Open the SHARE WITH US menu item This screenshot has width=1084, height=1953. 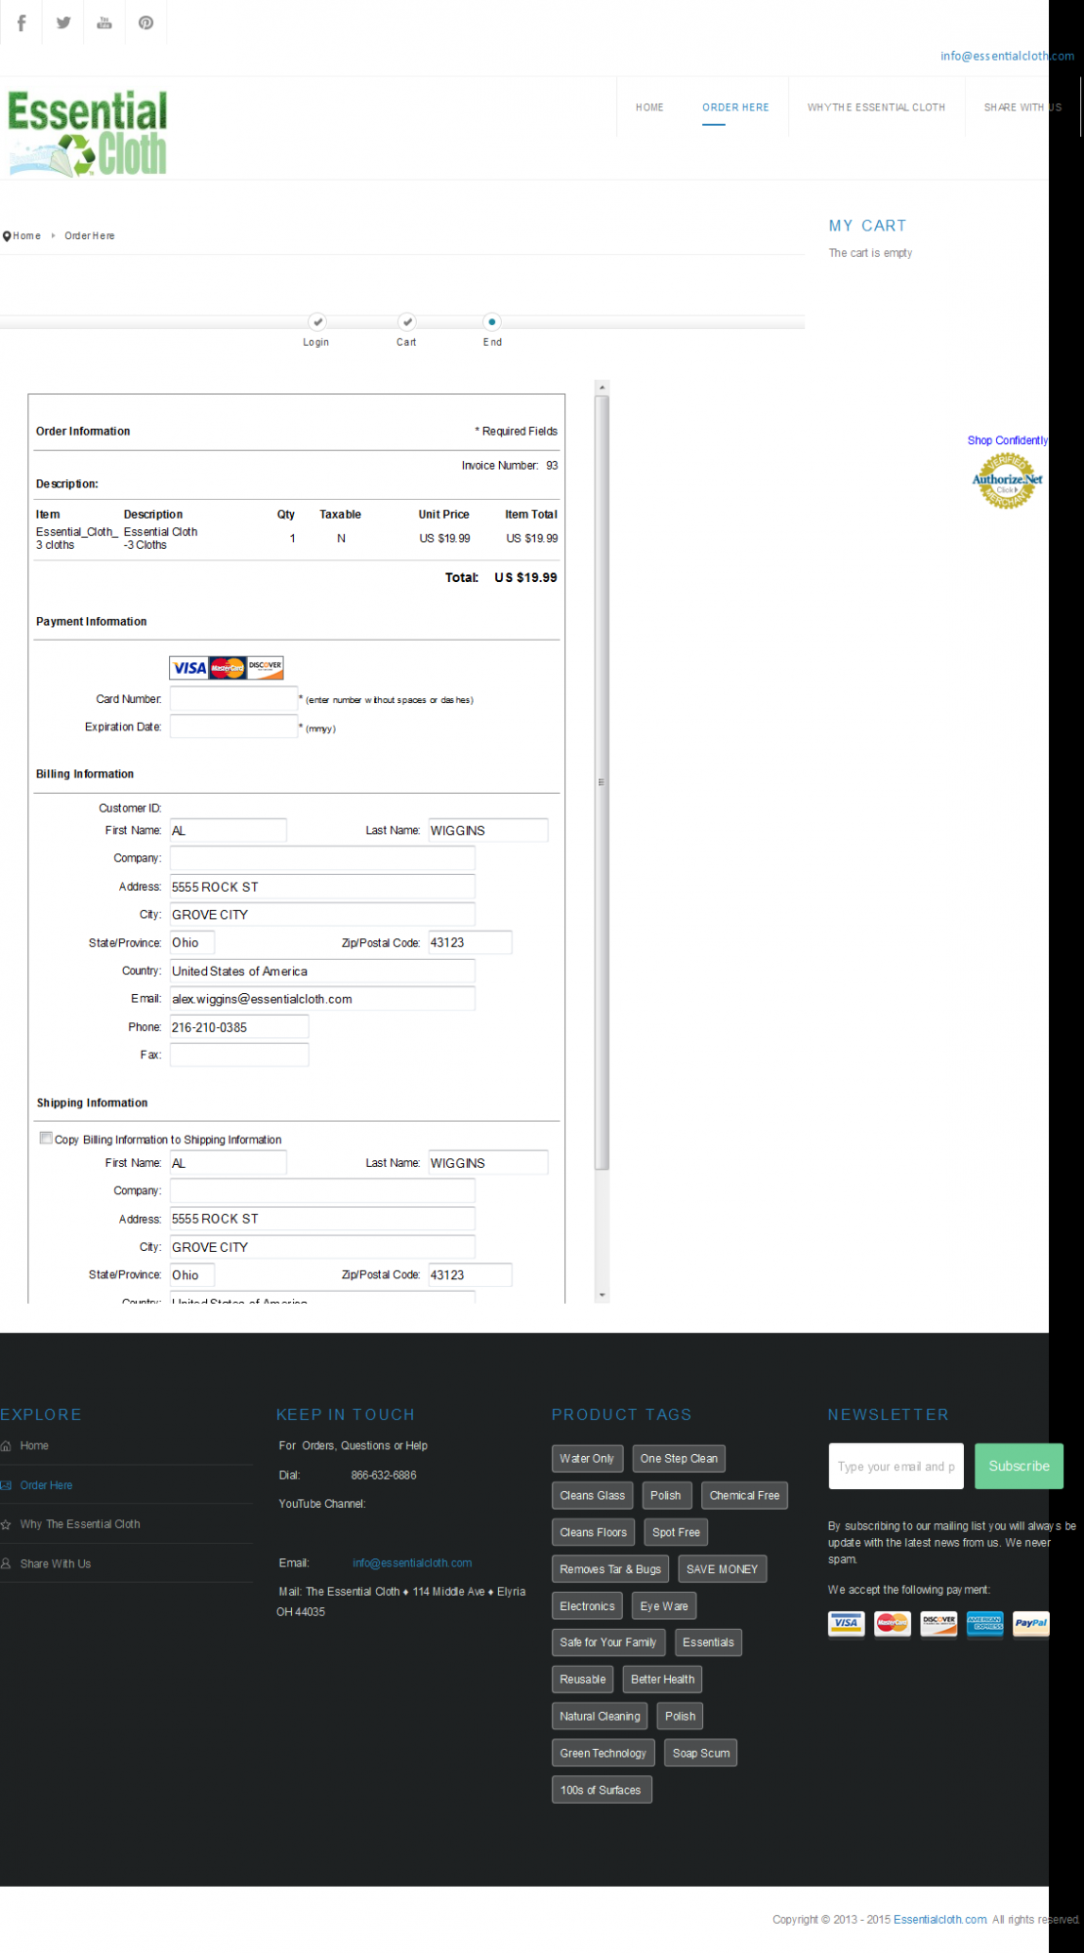(1022, 107)
